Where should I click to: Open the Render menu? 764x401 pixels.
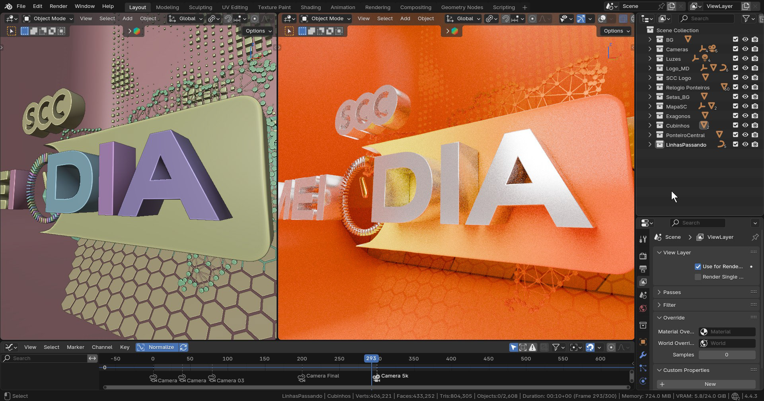coord(58,6)
